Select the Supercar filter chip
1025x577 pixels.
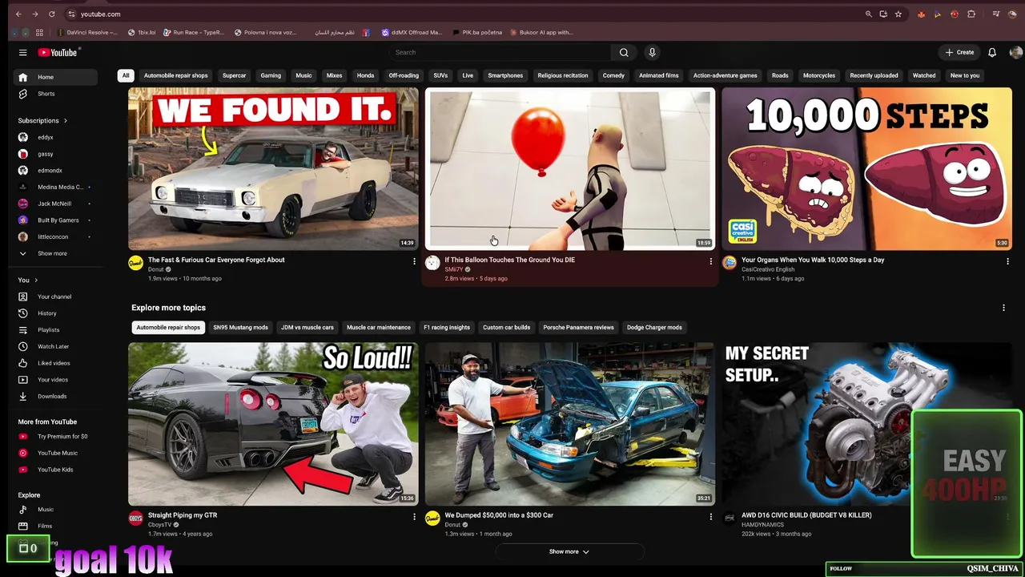(234, 75)
